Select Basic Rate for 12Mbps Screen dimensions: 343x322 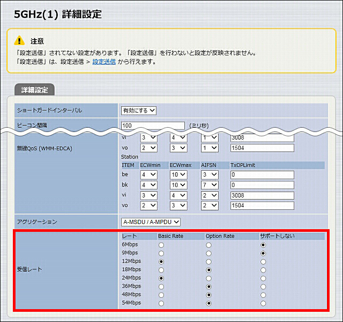pos(161,262)
